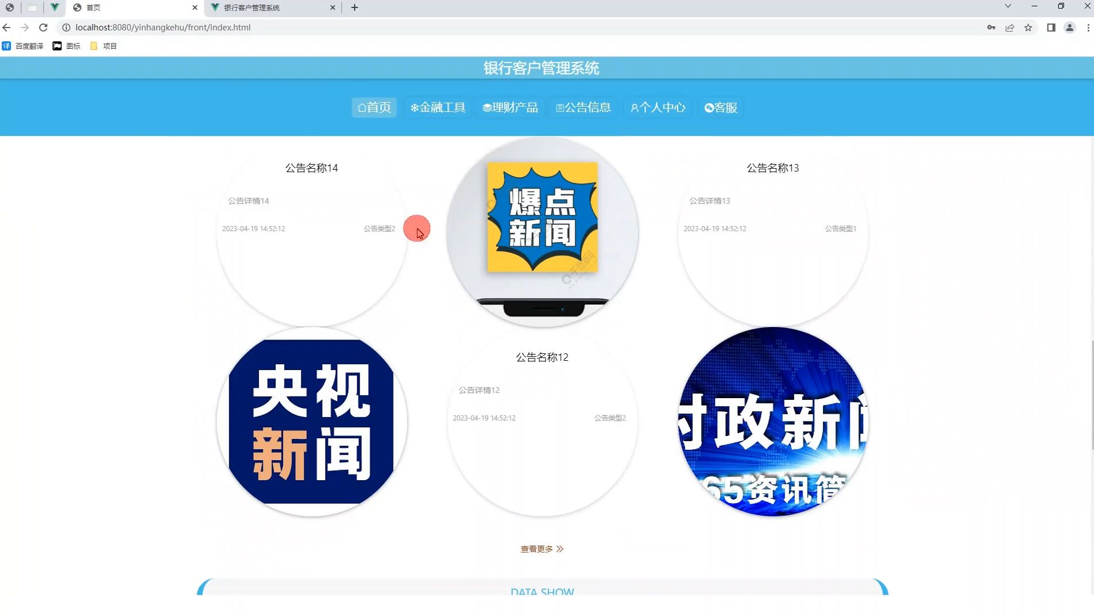Open the 项目 bookmarks folder
The image size is (1094, 615).
pos(103,46)
